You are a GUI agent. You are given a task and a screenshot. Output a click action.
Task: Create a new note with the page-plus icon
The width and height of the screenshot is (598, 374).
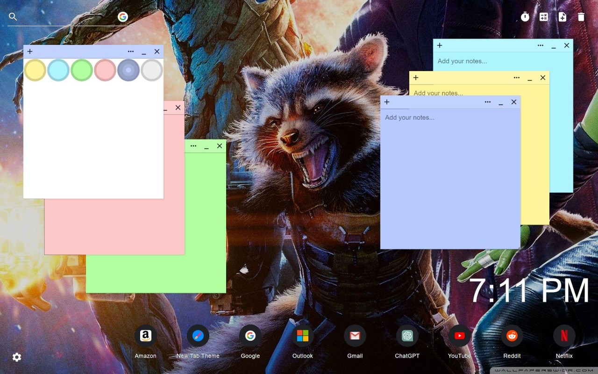click(562, 17)
